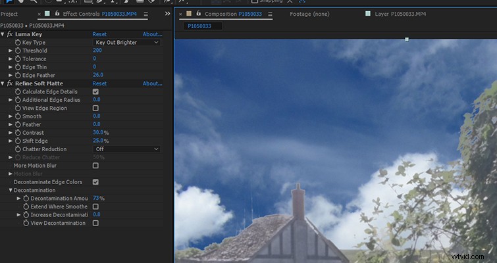Screen dimensions: 497x263
Task: Enable Extend Where Smoother checkbox
Action: (x=95, y=206)
